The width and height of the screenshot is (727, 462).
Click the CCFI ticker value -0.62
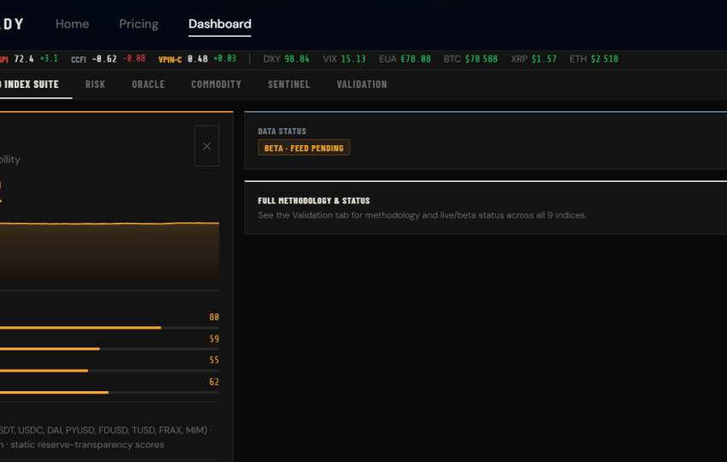[x=104, y=59]
